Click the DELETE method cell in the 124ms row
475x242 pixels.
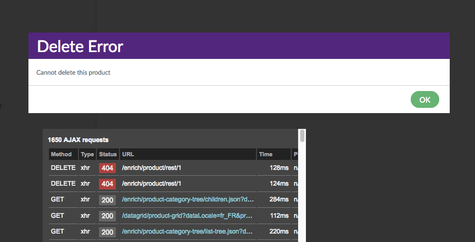pyautogui.click(x=63, y=184)
